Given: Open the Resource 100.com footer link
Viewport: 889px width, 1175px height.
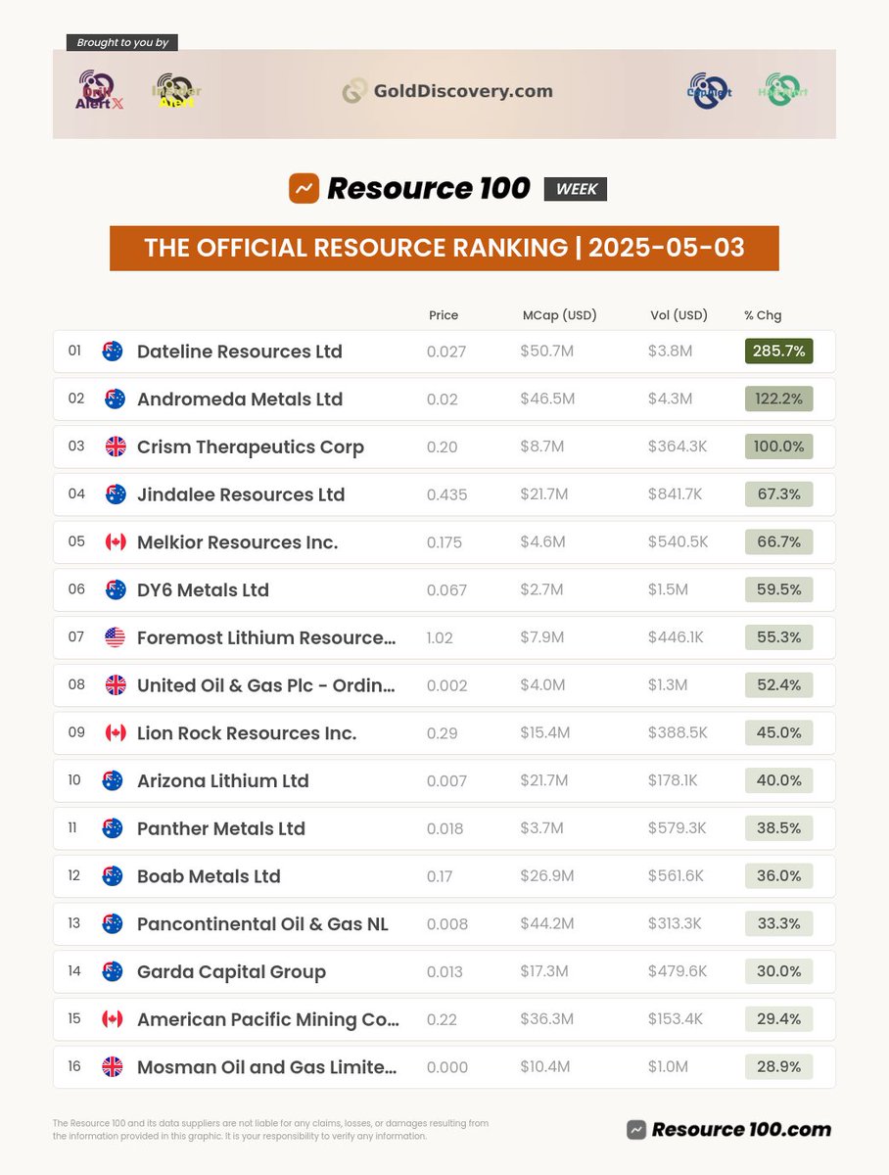Looking at the screenshot, I should [x=729, y=1130].
